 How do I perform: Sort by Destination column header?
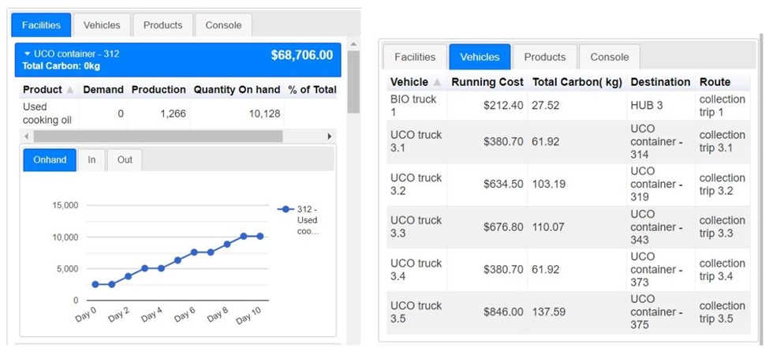[660, 82]
